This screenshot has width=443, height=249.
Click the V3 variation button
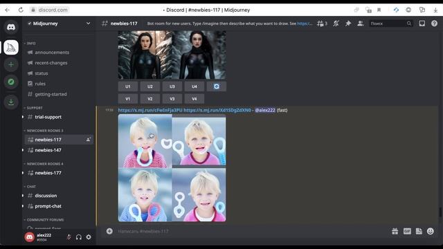172,99
